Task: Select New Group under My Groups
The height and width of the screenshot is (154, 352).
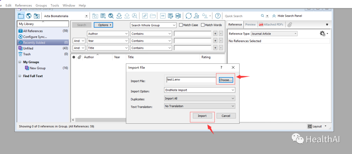Action: click(43, 68)
